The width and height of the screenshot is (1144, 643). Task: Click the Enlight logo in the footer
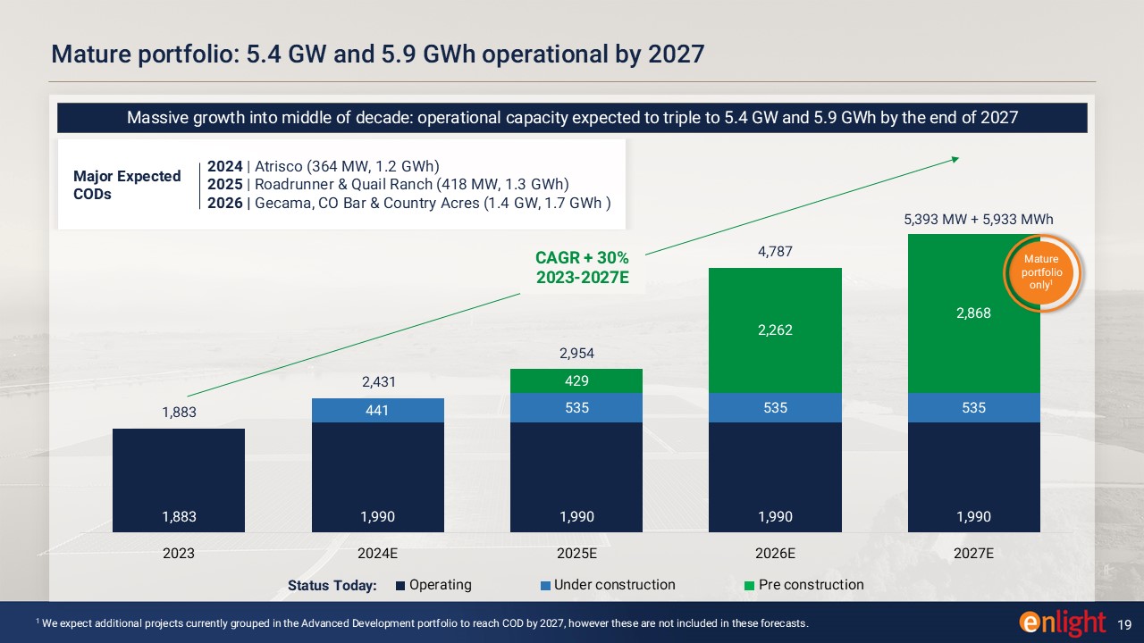pyautogui.click(x=1063, y=622)
